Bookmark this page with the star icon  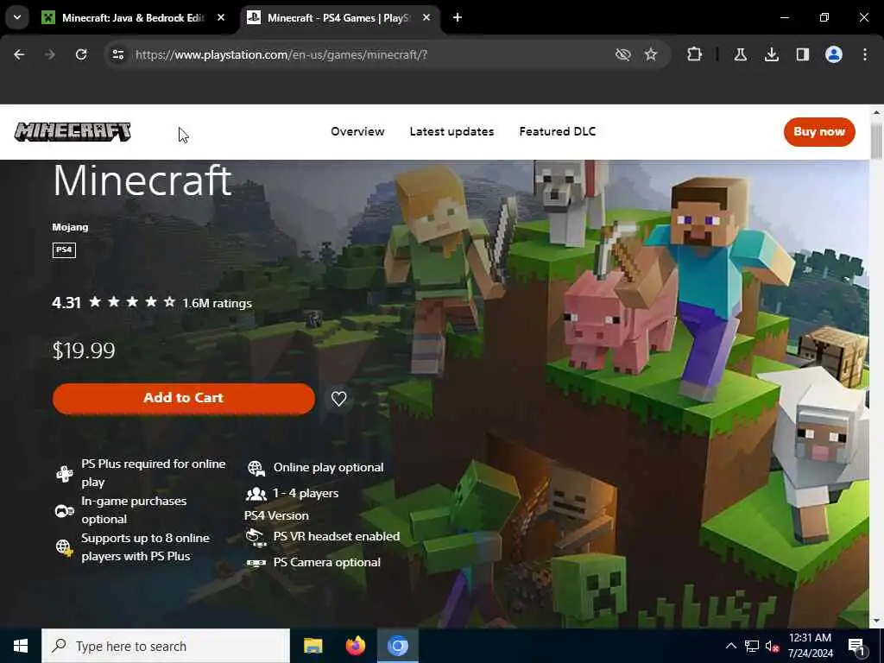651,54
